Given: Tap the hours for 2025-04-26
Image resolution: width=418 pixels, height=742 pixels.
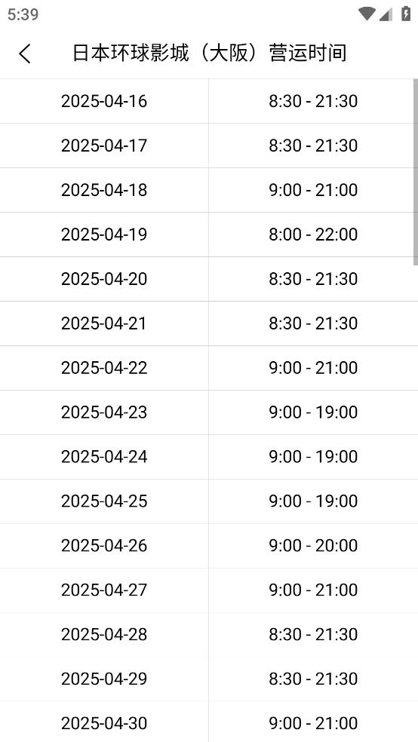Looking at the screenshot, I should [313, 546].
